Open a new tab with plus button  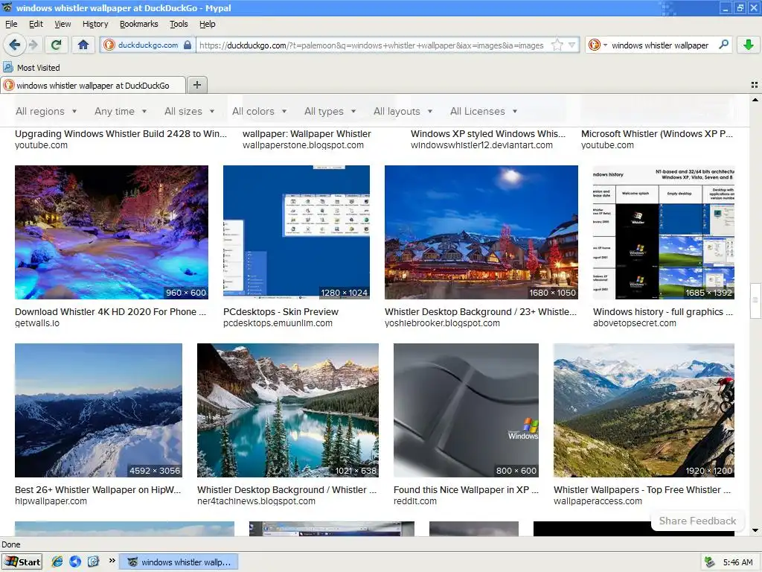(196, 85)
